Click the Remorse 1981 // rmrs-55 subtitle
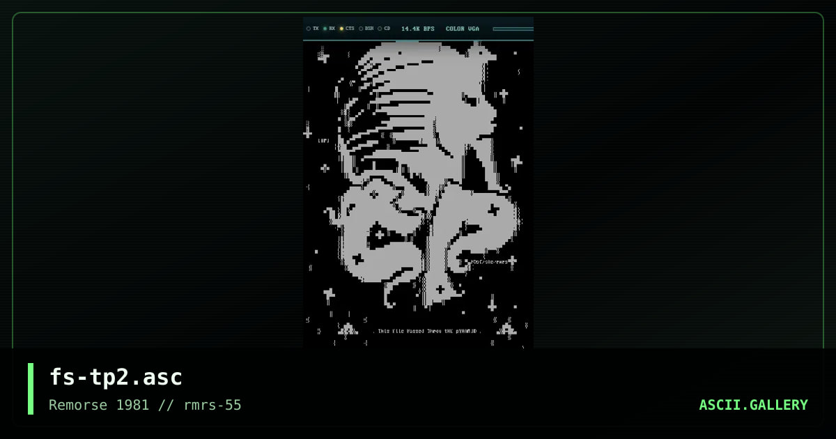The image size is (836, 439). click(x=145, y=405)
